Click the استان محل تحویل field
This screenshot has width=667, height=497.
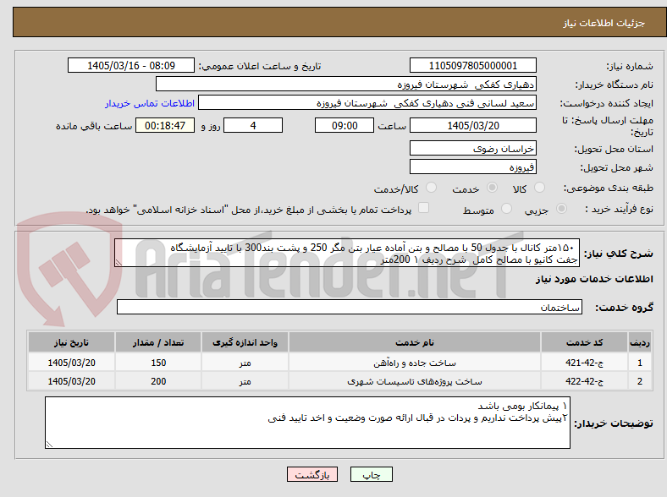click(x=472, y=148)
